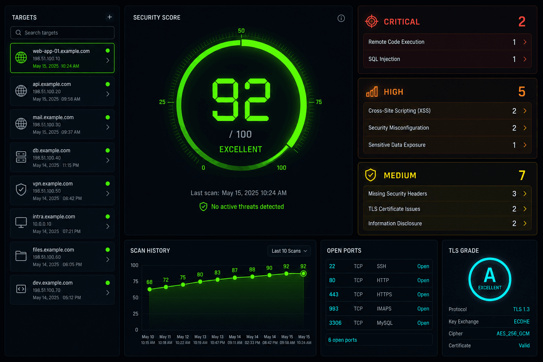Click the shield icon for vpn.example.com
The height and width of the screenshot is (362, 543).
coord(21,190)
